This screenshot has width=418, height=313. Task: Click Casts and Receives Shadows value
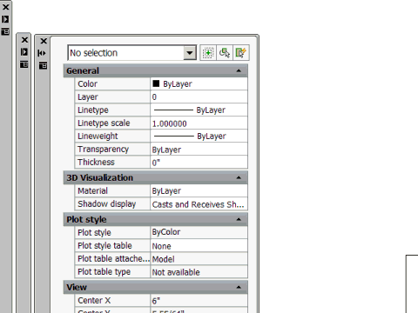(x=199, y=204)
